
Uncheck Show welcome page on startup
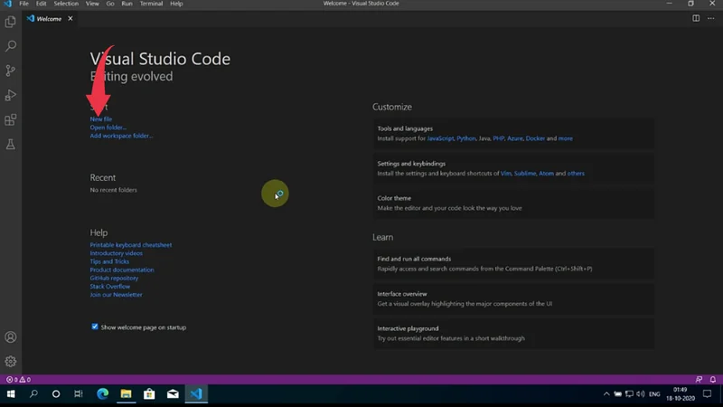[x=94, y=327]
